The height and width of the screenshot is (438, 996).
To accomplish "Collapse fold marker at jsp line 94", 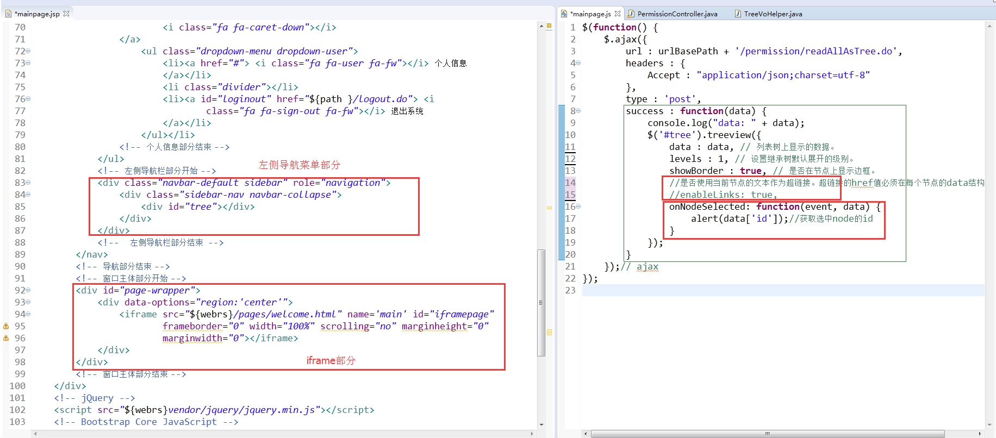I will tap(28, 314).
